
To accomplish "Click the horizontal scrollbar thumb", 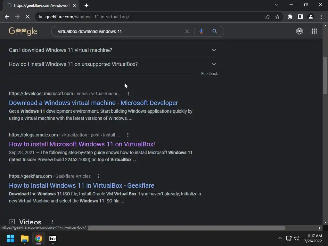I will (x=187, y=228).
